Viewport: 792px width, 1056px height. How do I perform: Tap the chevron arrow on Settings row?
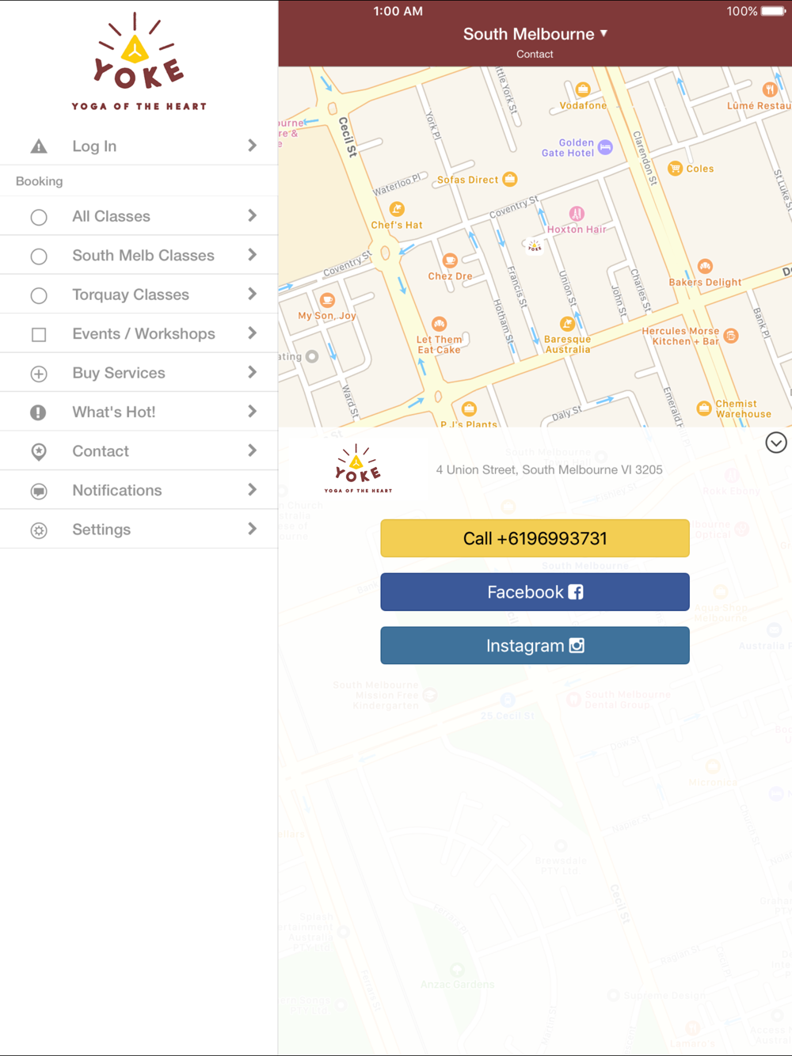click(x=252, y=529)
